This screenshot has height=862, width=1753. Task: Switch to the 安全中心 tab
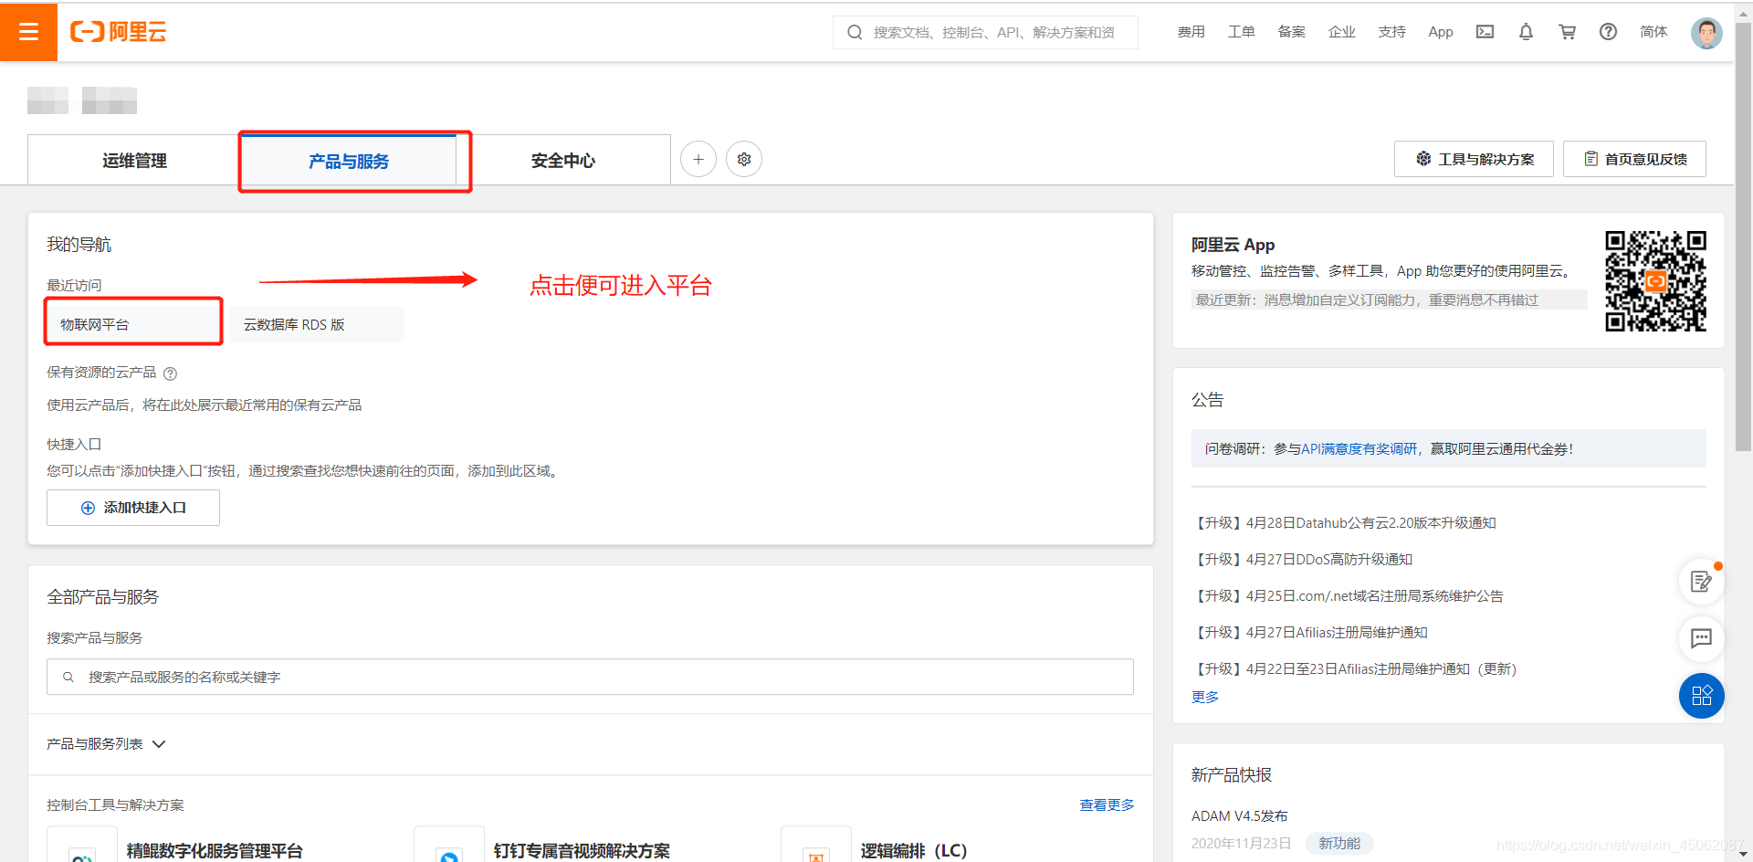point(563,161)
